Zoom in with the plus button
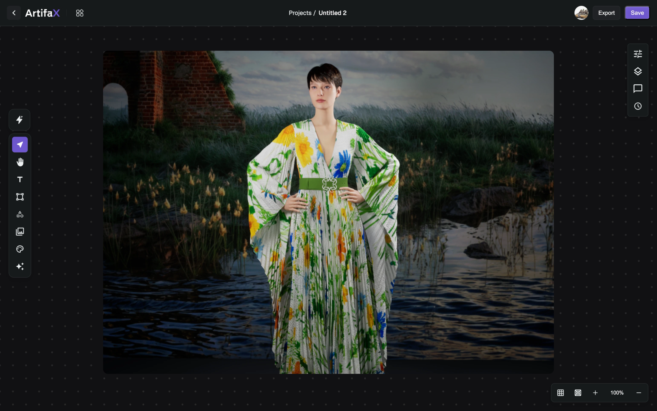 595,393
